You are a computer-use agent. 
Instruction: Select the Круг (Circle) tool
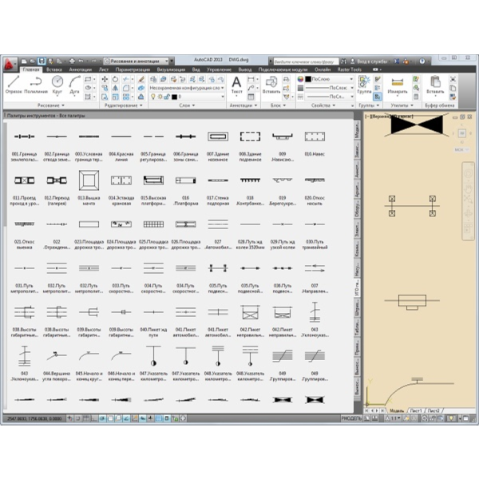[57, 85]
